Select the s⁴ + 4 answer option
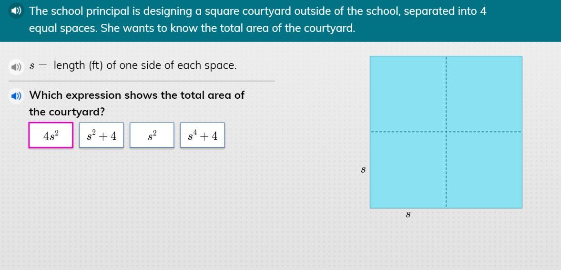This screenshot has width=561, height=270. tap(203, 135)
